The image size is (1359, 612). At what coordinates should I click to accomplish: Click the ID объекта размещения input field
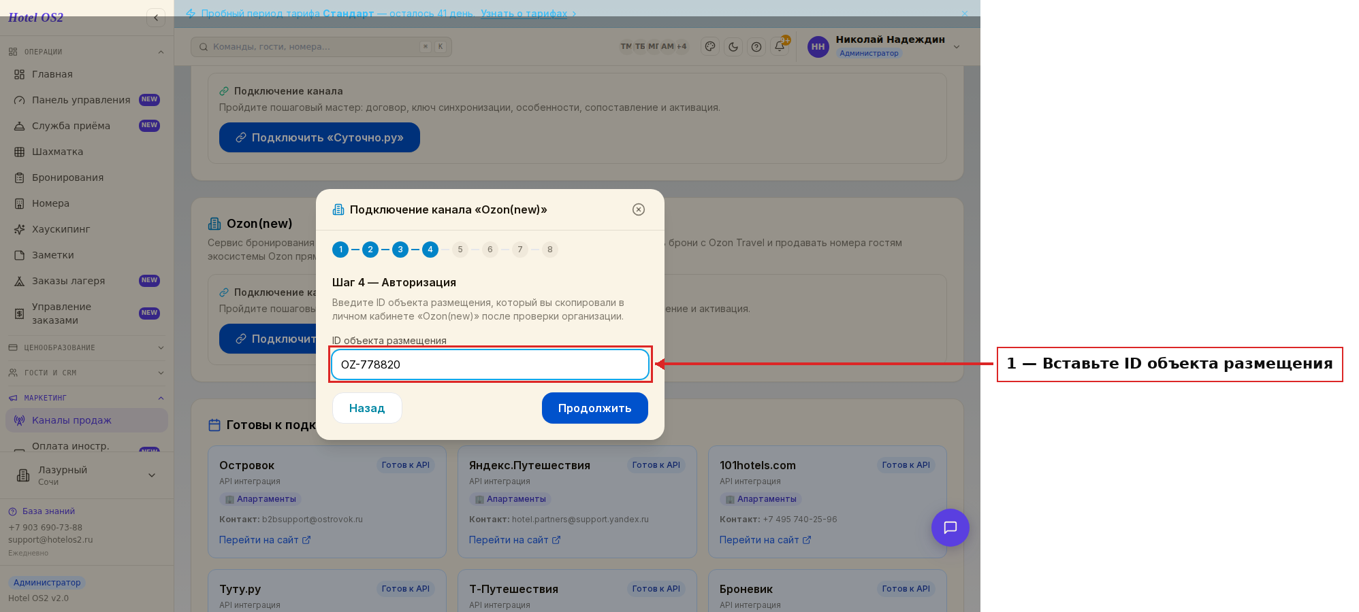490,364
